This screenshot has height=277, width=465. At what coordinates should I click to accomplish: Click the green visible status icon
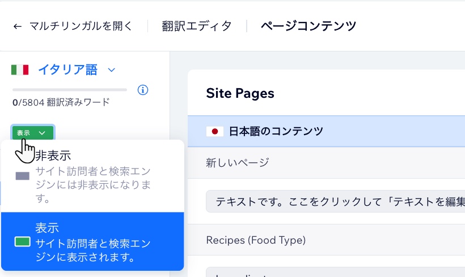pos(22,242)
